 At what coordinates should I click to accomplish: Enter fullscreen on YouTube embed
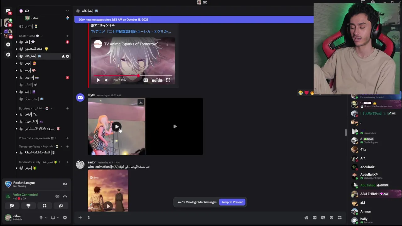click(x=168, y=80)
